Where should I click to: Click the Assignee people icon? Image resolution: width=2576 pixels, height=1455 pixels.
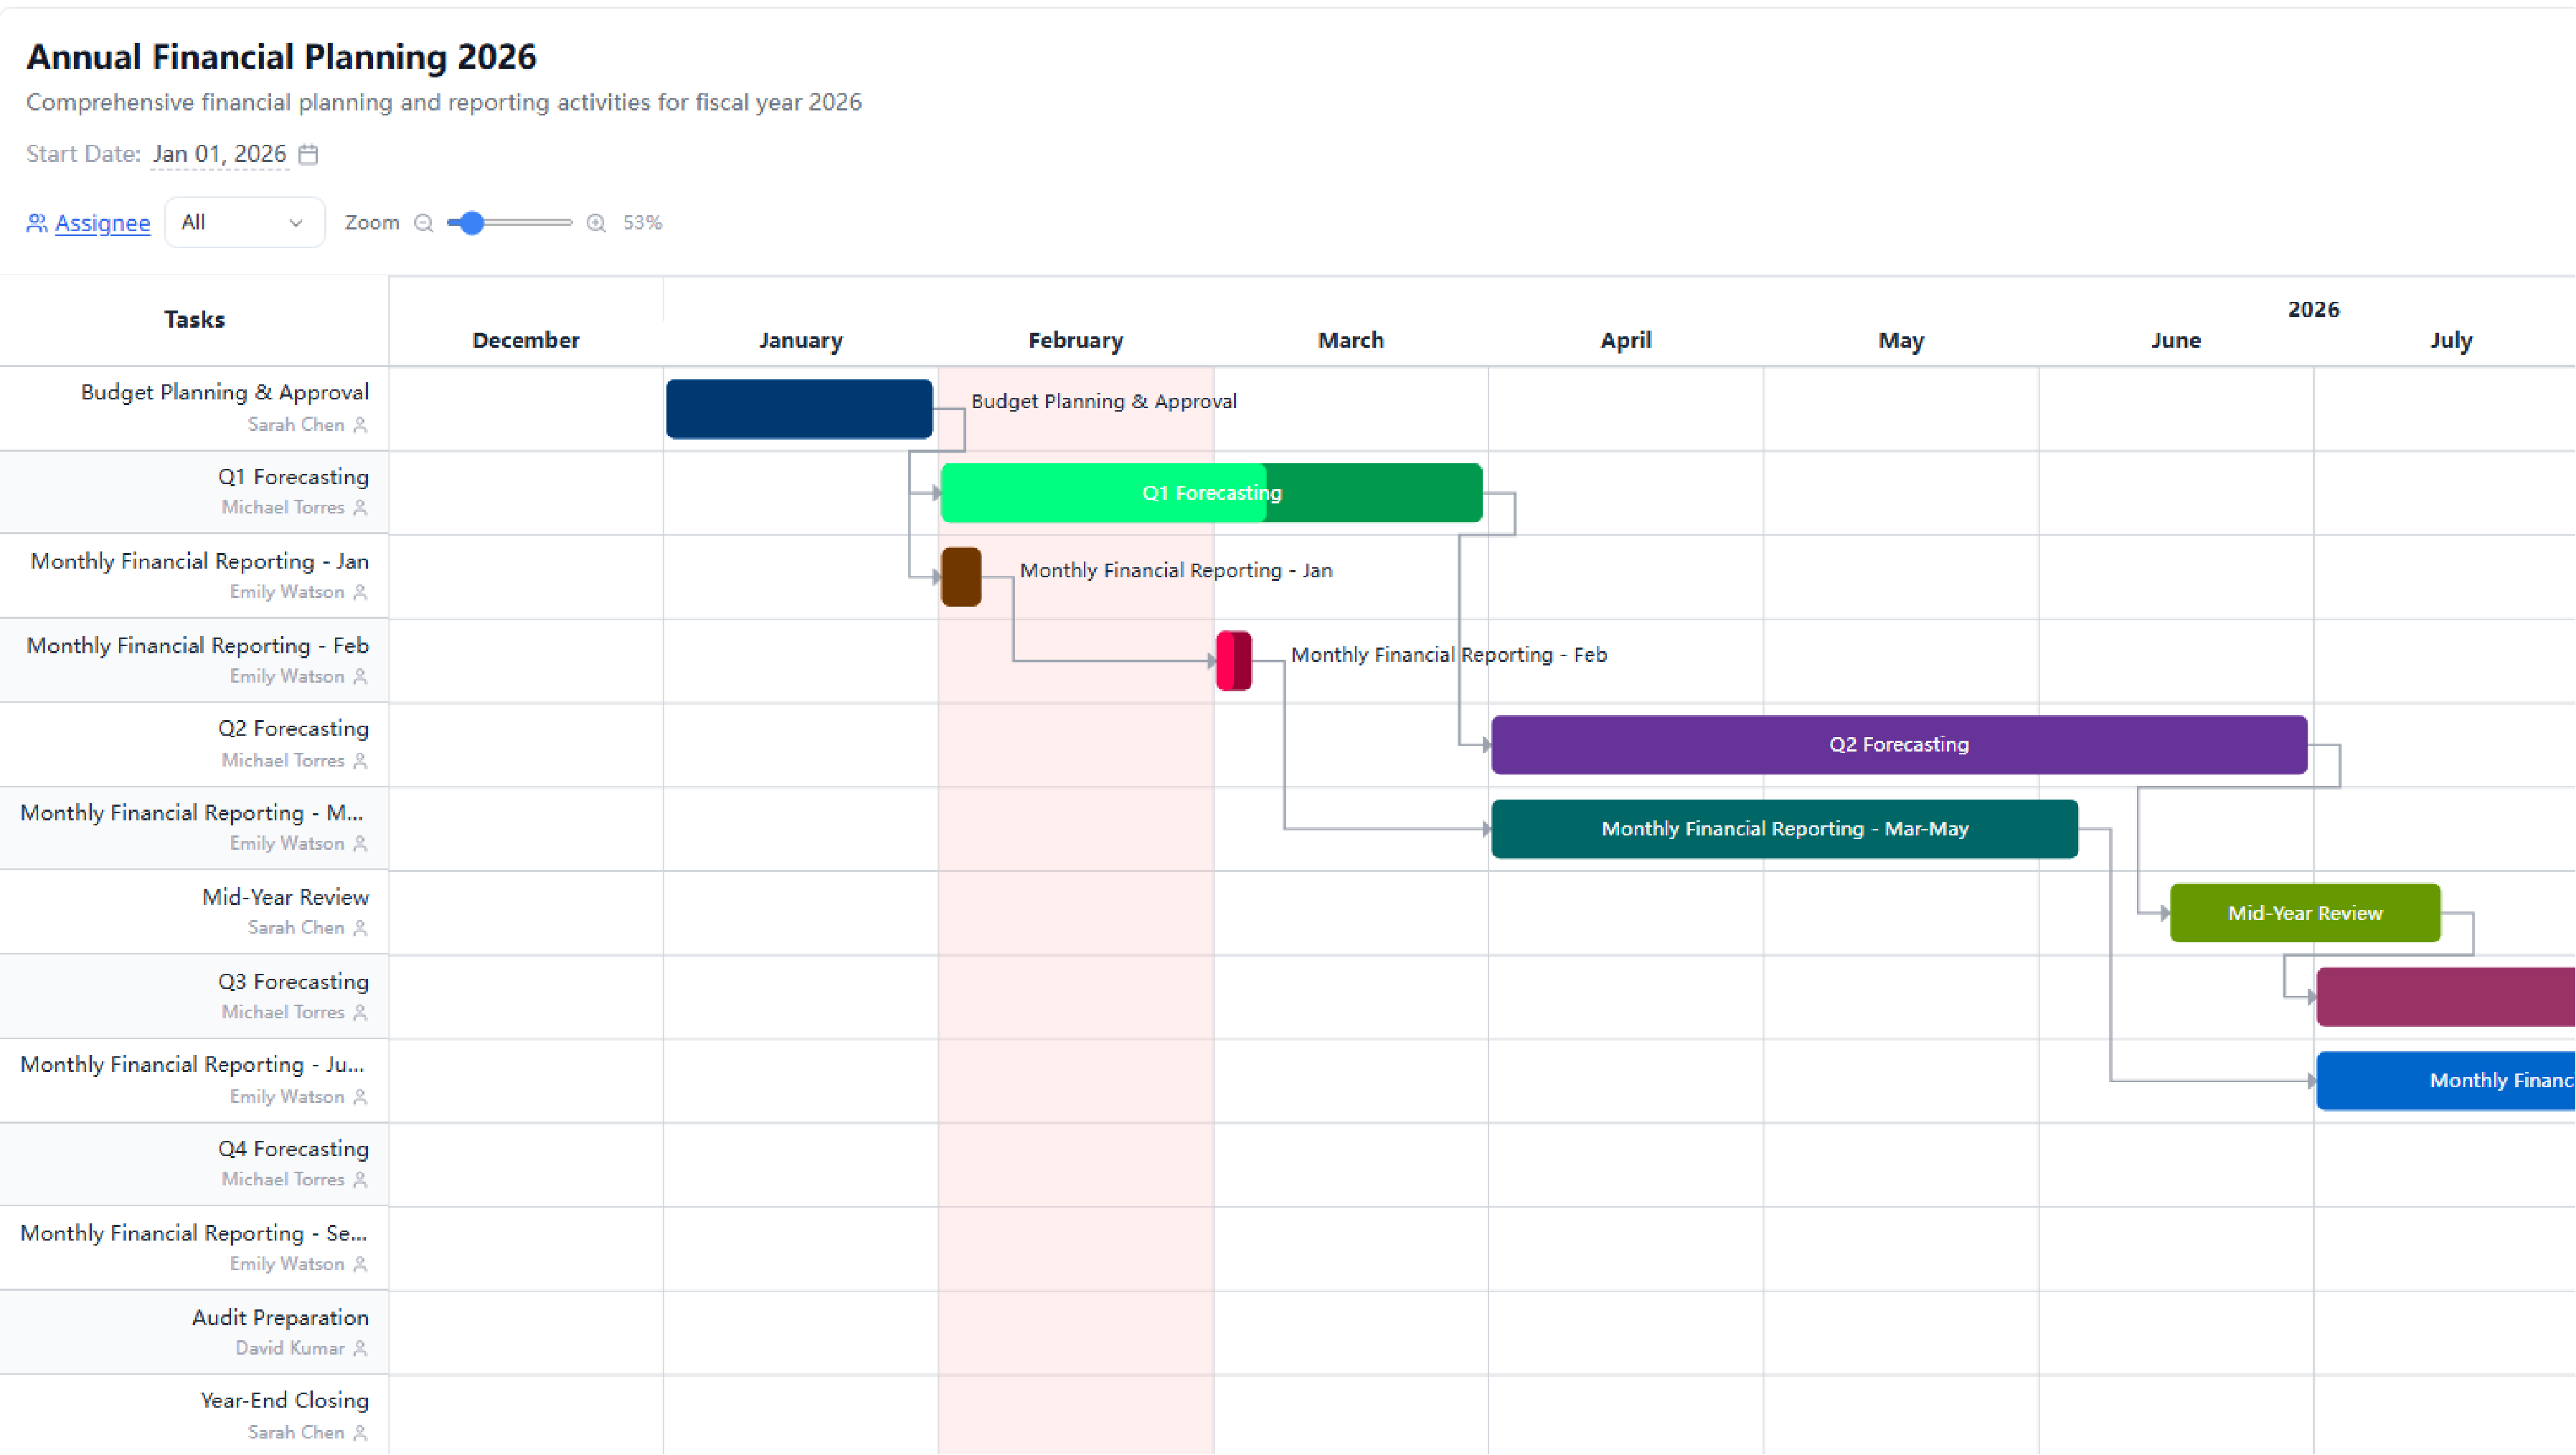[36, 223]
